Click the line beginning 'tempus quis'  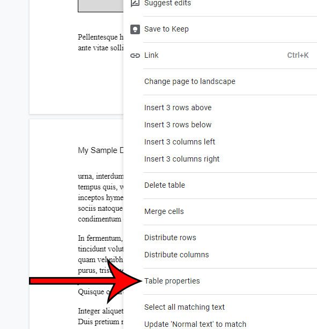100,187
